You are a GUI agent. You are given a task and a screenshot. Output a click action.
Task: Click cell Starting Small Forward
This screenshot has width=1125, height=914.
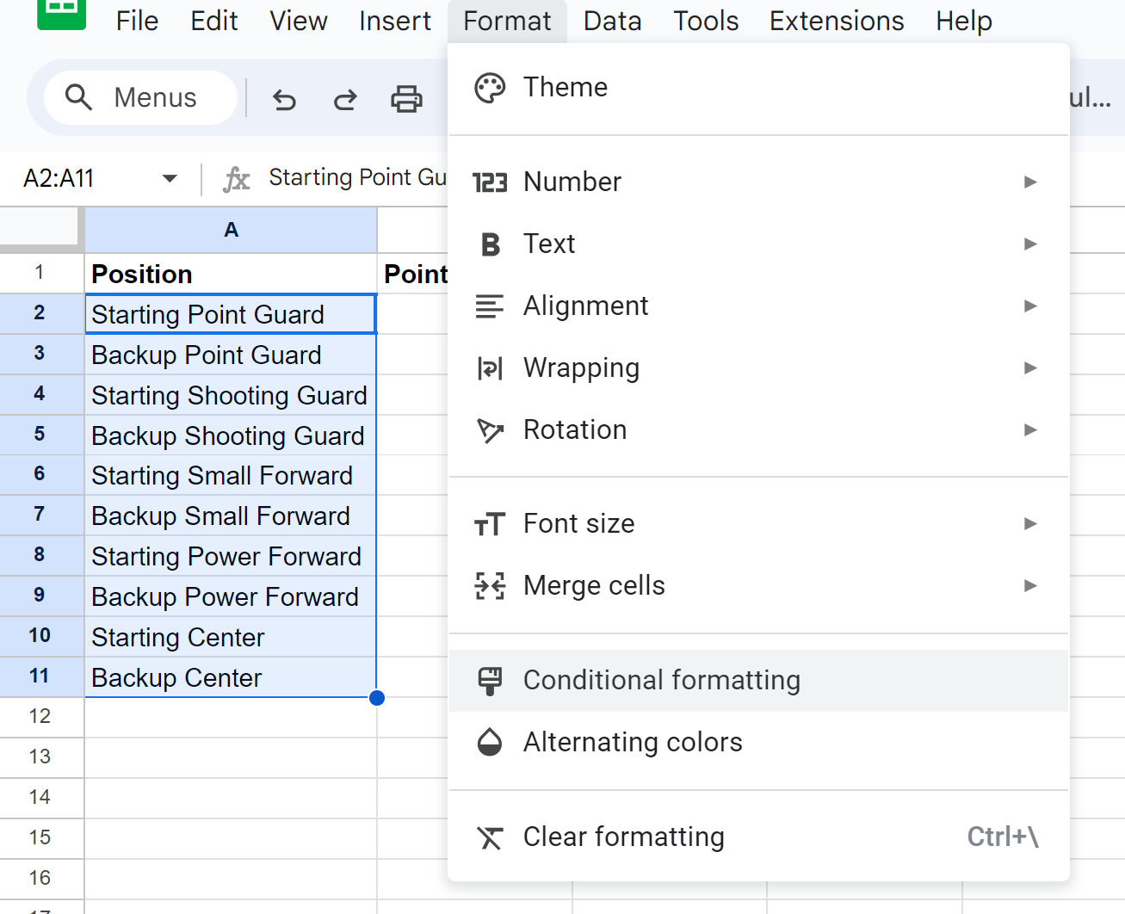231,475
